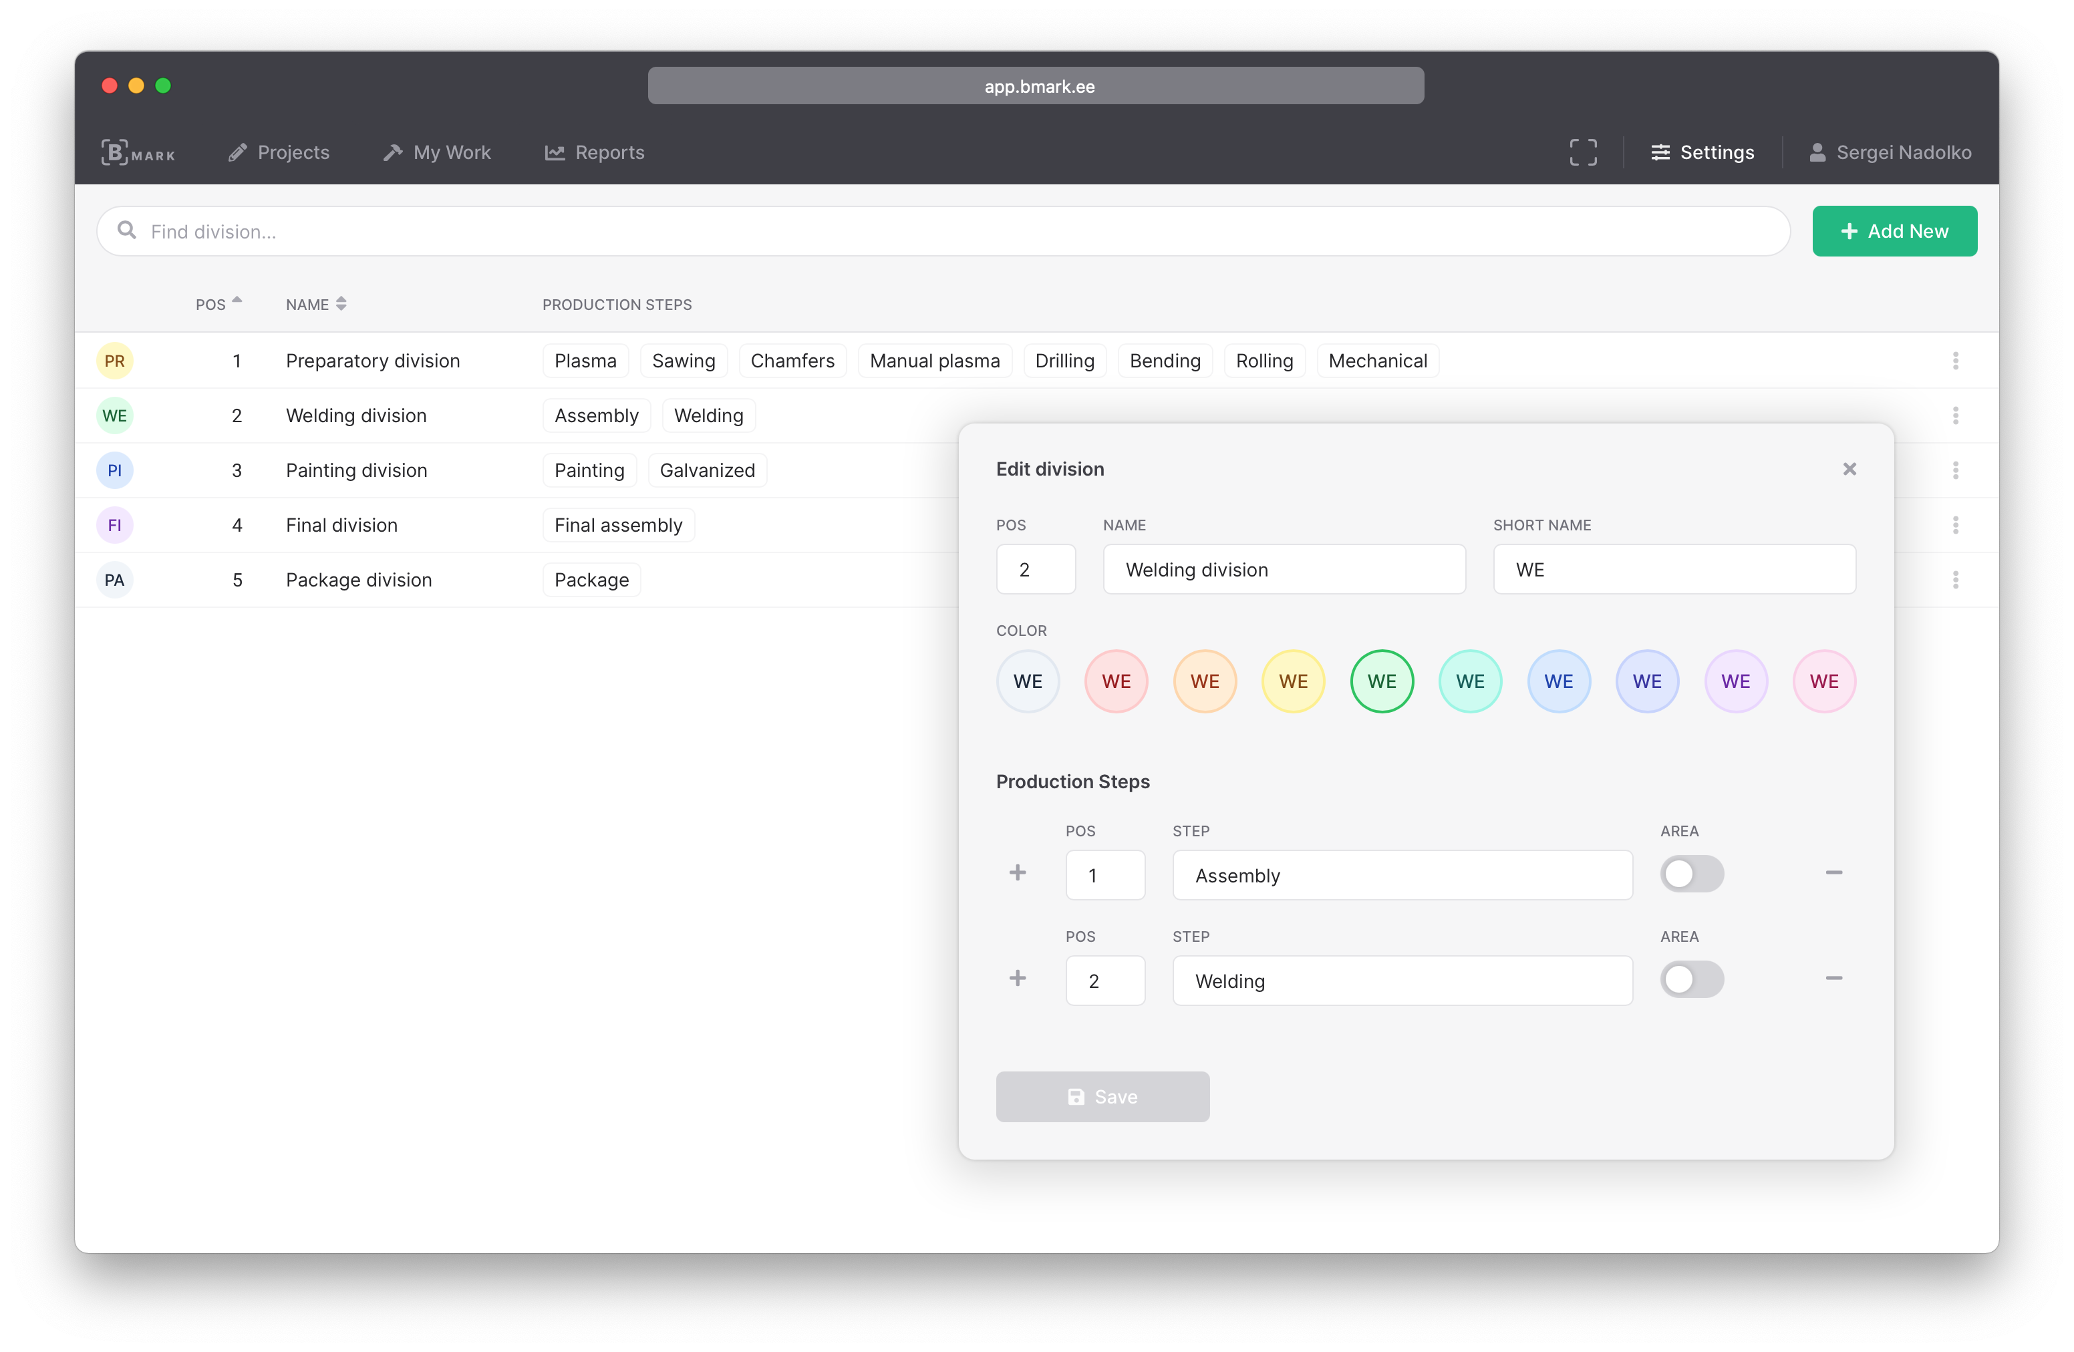Toggle the Area switch for Assembly step
The height and width of the screenshot is (1352, 2074).
(x=1690, y=873)
